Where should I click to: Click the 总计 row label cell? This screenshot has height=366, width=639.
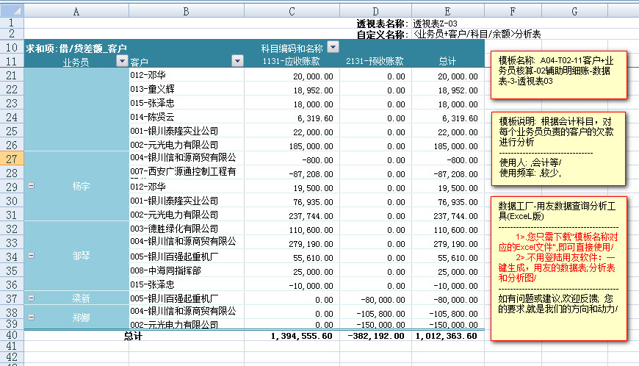(x=132, y=336)
